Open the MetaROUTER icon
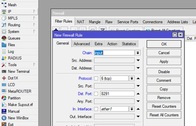 [4, 91]
